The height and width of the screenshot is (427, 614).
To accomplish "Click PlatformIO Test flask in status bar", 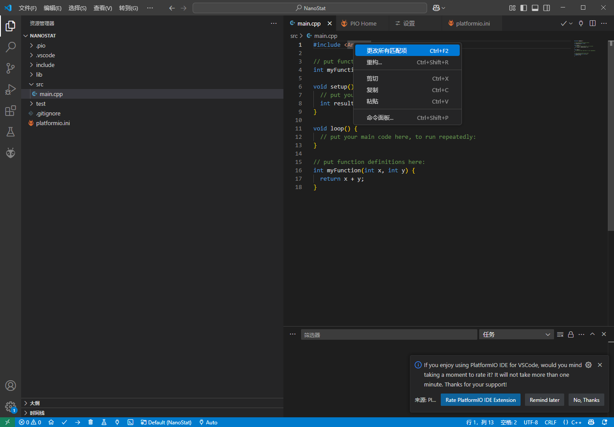I will 104,422.
